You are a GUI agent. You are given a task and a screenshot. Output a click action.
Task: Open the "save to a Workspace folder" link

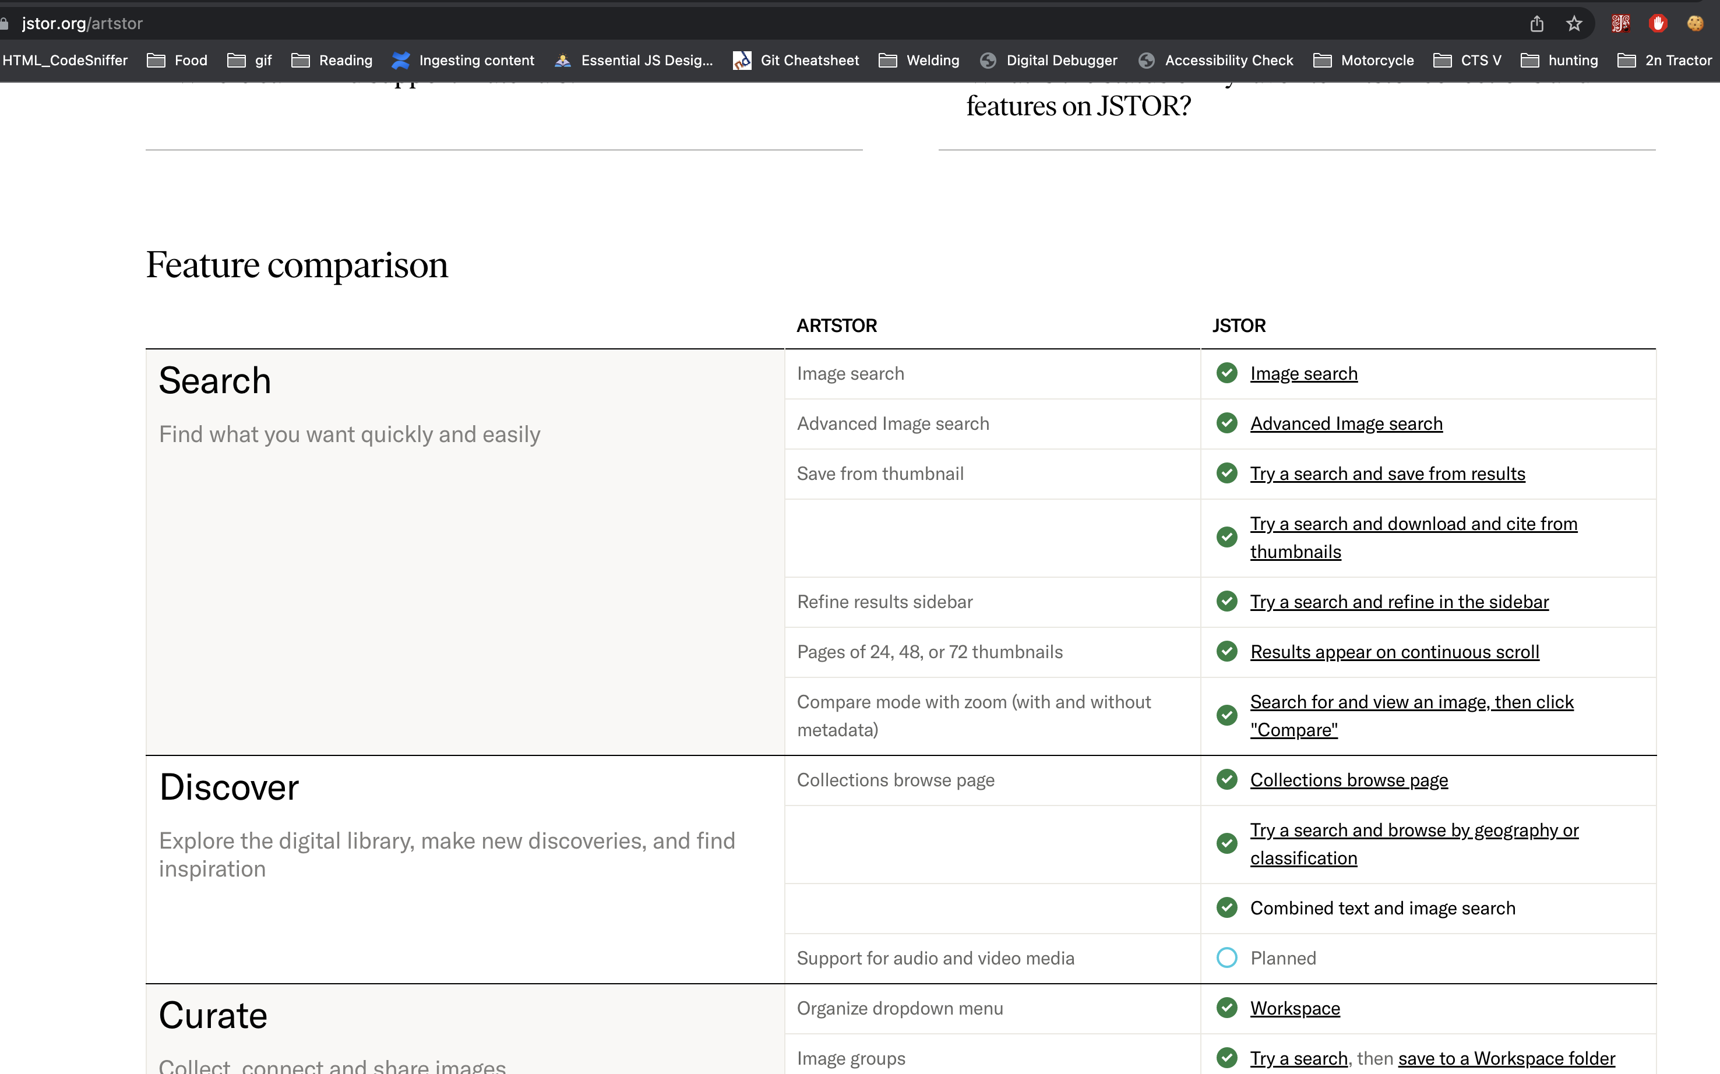1506,1058
